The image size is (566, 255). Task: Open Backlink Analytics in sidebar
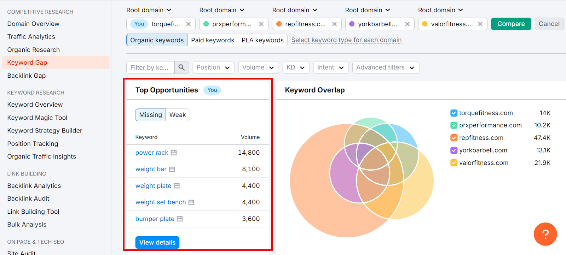tap(34, 186)
